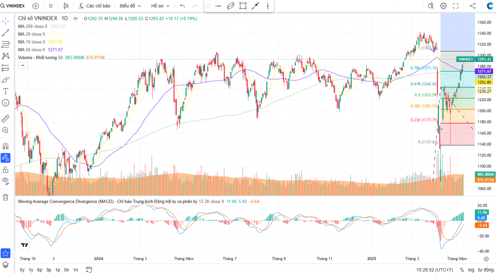Click the add symbol plus icon
The height and width of the screenshot is (273, 496).
tap(35, 6)
